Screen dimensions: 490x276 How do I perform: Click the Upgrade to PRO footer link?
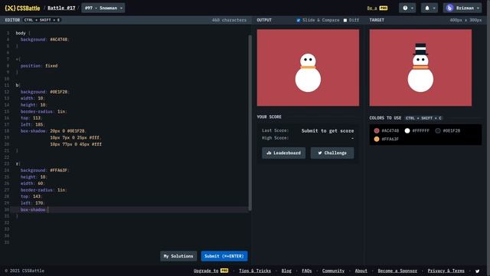click(x=211, y=271)
